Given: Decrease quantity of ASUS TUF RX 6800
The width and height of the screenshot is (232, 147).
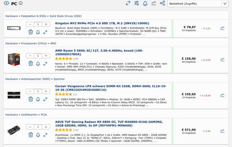Looking at the screenshot, I should click(30, 127).
